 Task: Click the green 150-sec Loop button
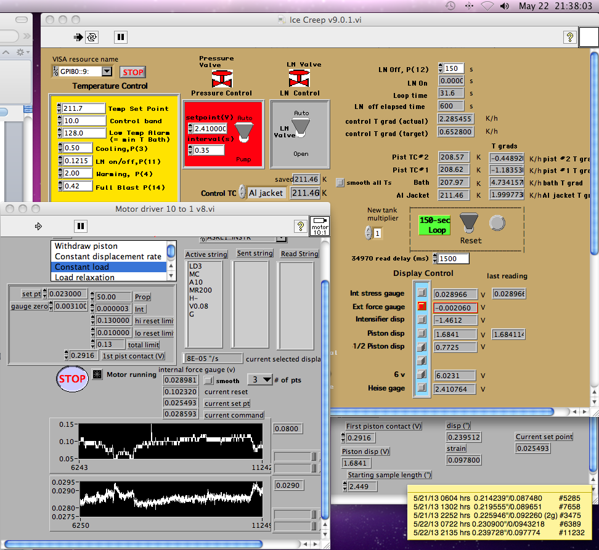click(436, 225)
